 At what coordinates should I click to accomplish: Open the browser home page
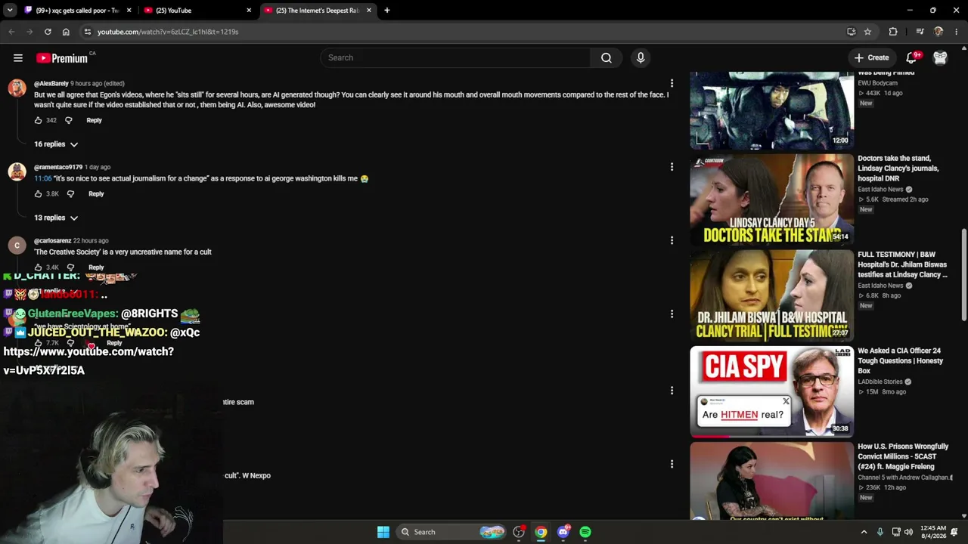(x=66, y=32)
